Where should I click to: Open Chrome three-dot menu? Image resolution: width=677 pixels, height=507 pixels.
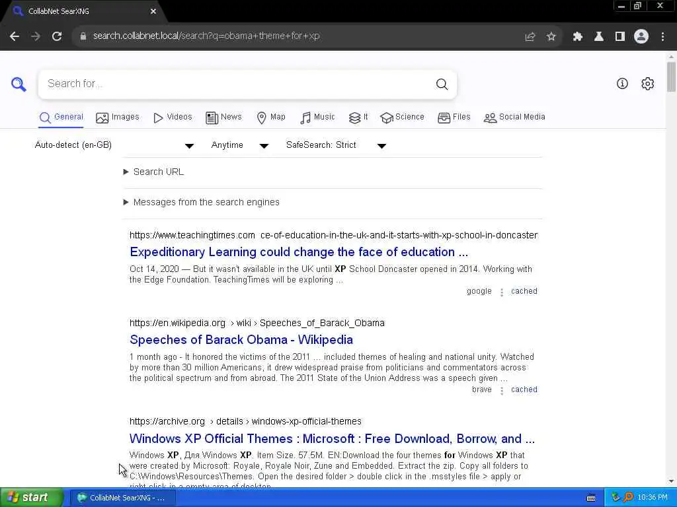pos(662,37)
